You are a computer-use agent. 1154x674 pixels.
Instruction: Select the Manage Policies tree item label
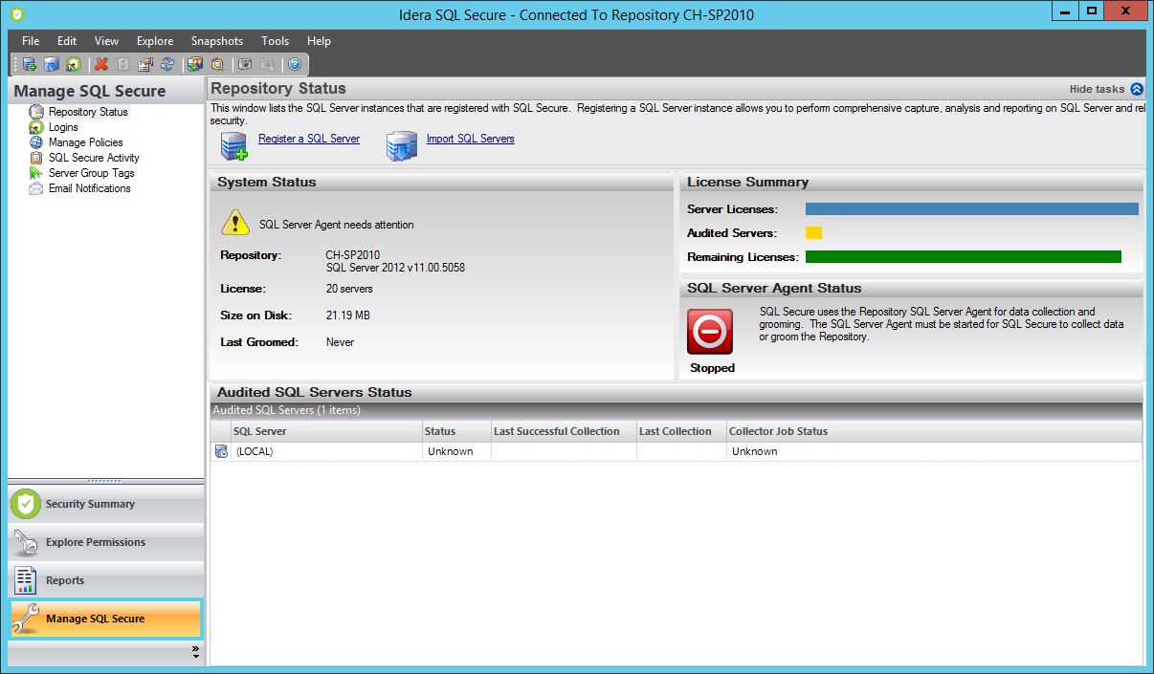click(x=86, y=142)
